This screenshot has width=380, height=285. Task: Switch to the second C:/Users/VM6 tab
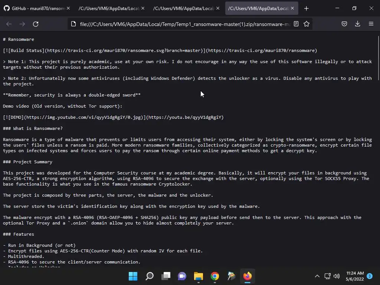(x=111, y=8)
